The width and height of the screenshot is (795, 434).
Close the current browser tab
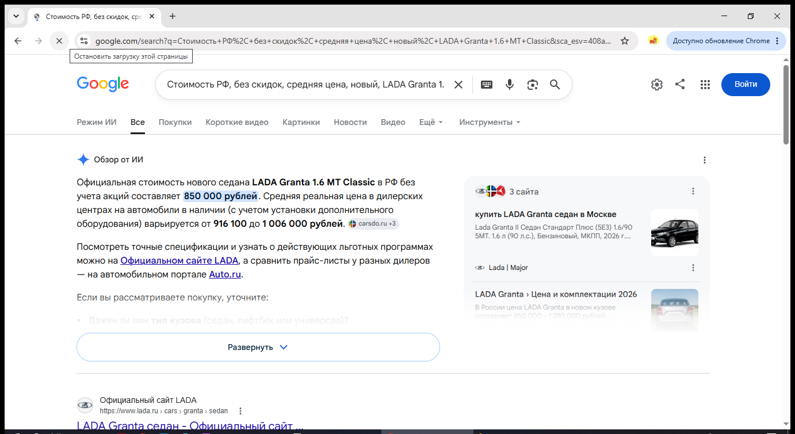pyautogui.click(x=152, y=16)
